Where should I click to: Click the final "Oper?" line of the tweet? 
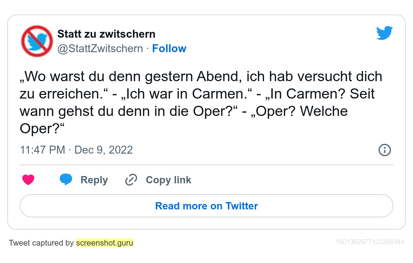(x=42, y=129)
